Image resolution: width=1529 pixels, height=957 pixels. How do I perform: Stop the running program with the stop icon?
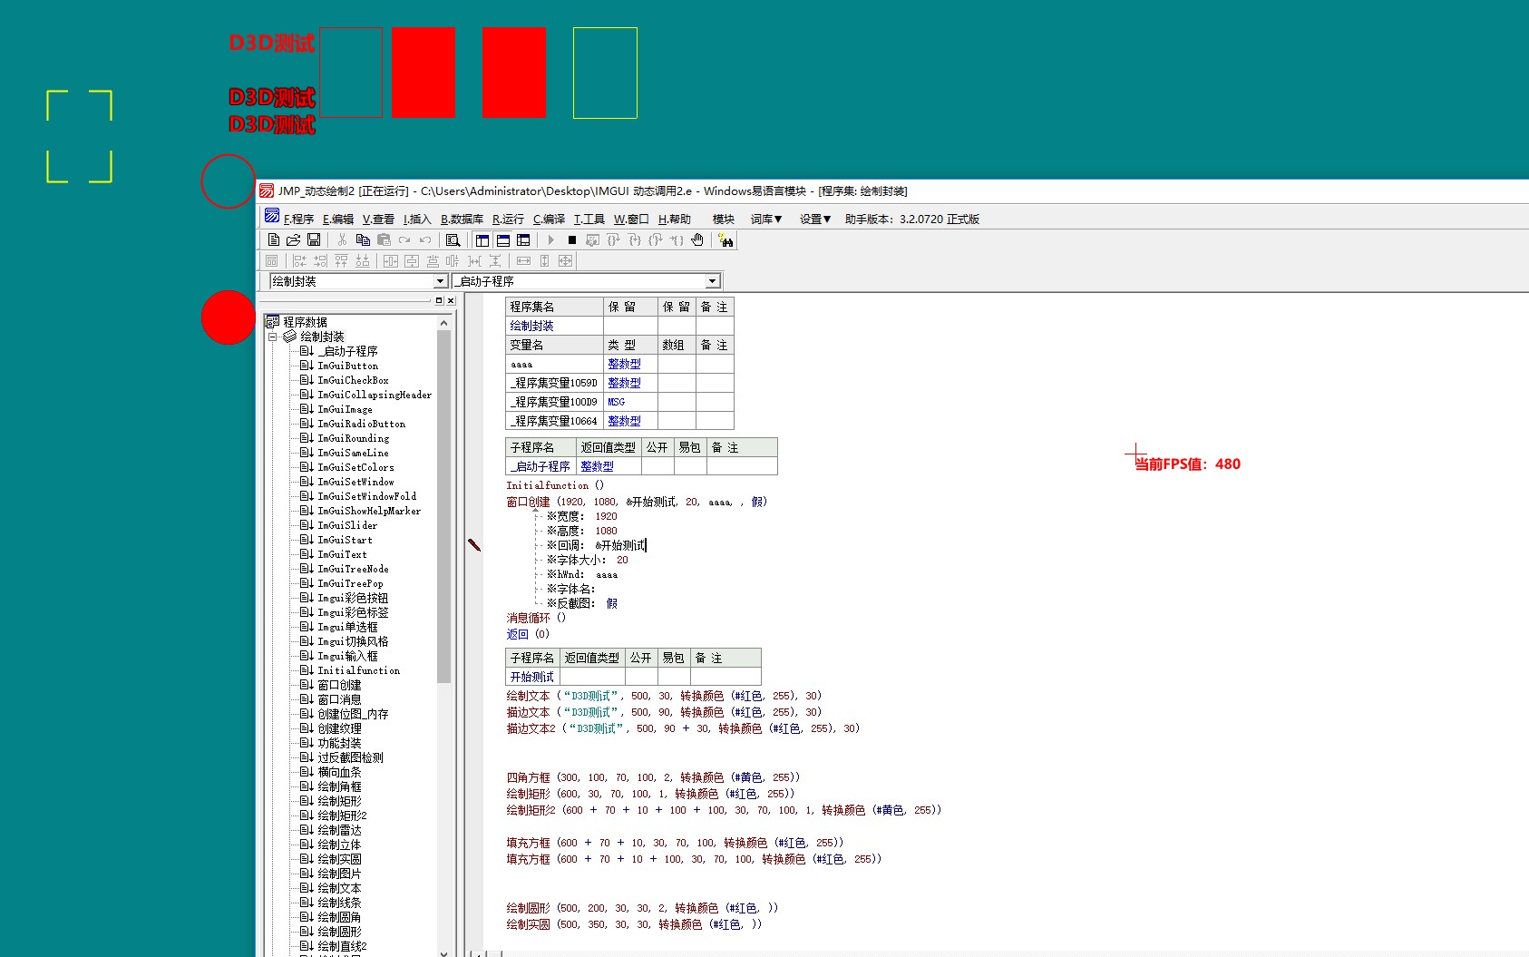tap(572, 240)
